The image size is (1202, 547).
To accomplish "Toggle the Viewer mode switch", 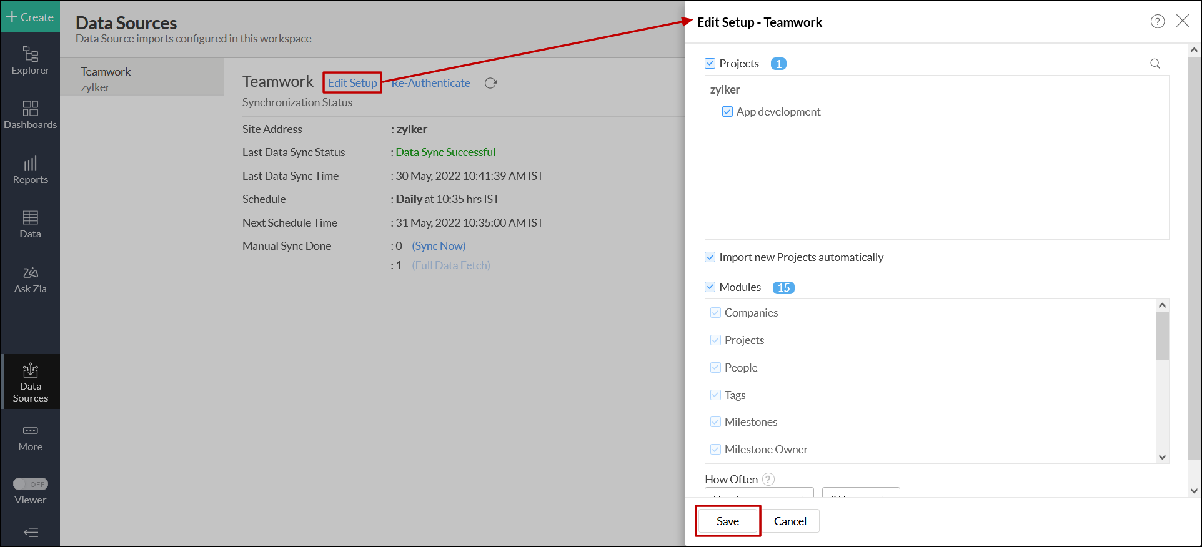I will (x=31, y=484).
